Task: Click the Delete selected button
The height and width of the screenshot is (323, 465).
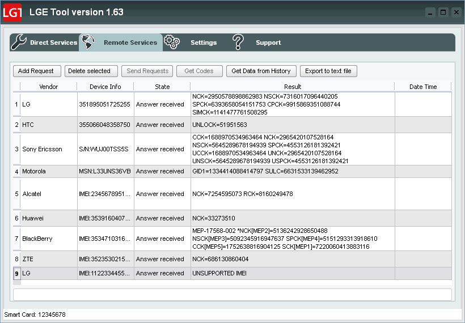Action: pos(91,71)
